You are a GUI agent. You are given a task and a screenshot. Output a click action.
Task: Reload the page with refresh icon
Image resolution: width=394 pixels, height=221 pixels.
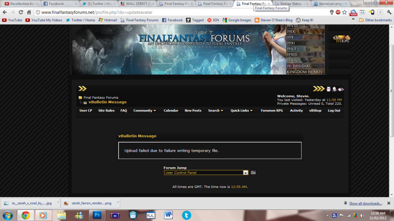click(x=21, y=12)
